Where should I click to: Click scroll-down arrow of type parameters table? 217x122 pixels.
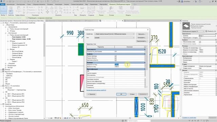(147, 87)
